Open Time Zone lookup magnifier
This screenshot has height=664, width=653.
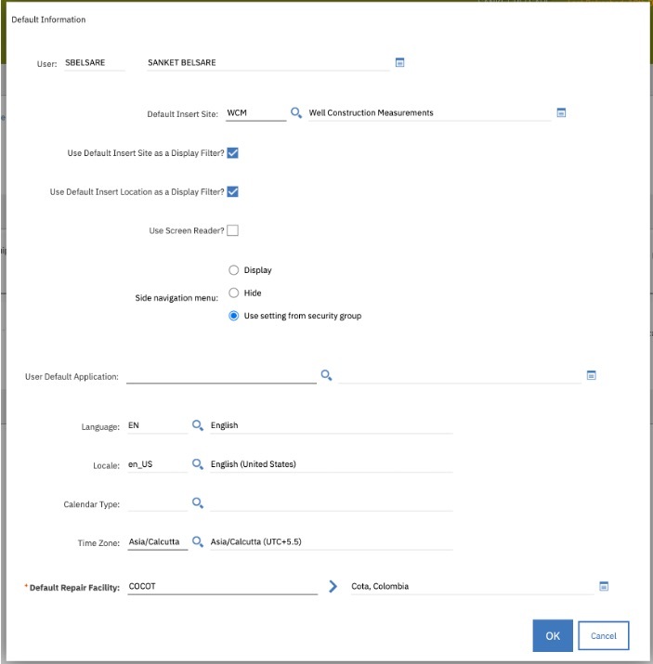(198, 541)
